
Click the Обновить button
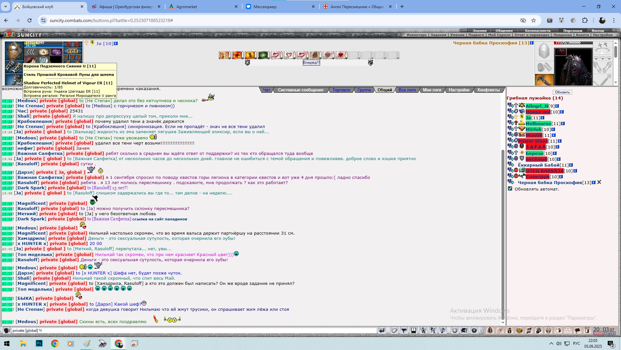point(562,92)
